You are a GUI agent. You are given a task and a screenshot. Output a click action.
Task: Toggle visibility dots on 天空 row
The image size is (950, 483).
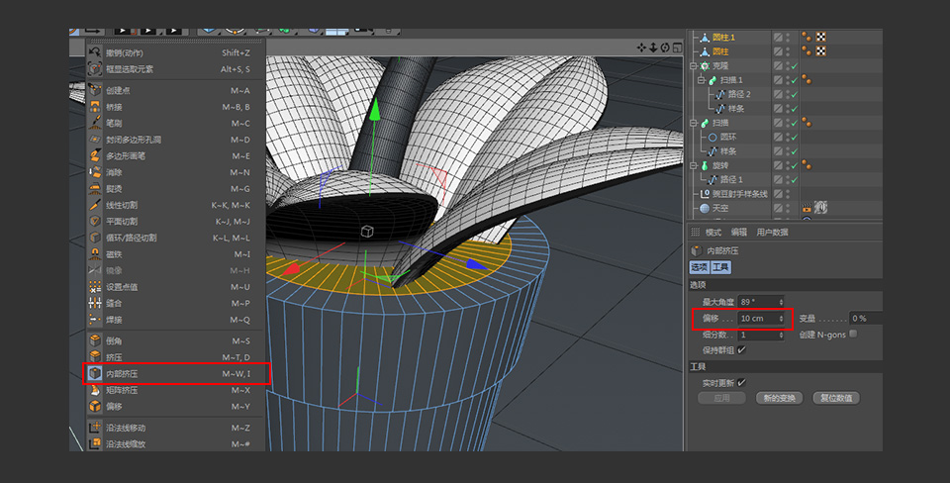click(x=789, y=208)
